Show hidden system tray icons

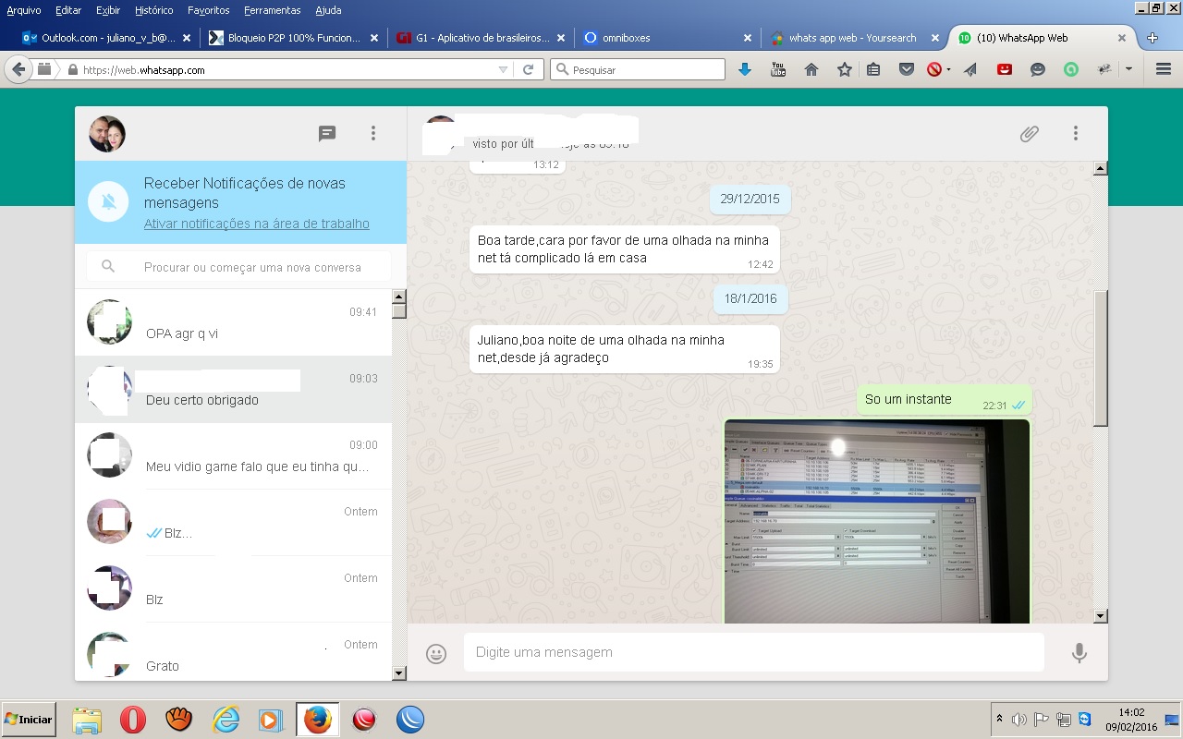coord(999,719)
